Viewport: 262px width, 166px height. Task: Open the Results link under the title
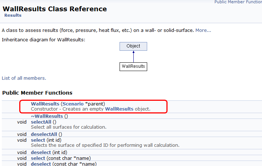(x=13, y=15)
